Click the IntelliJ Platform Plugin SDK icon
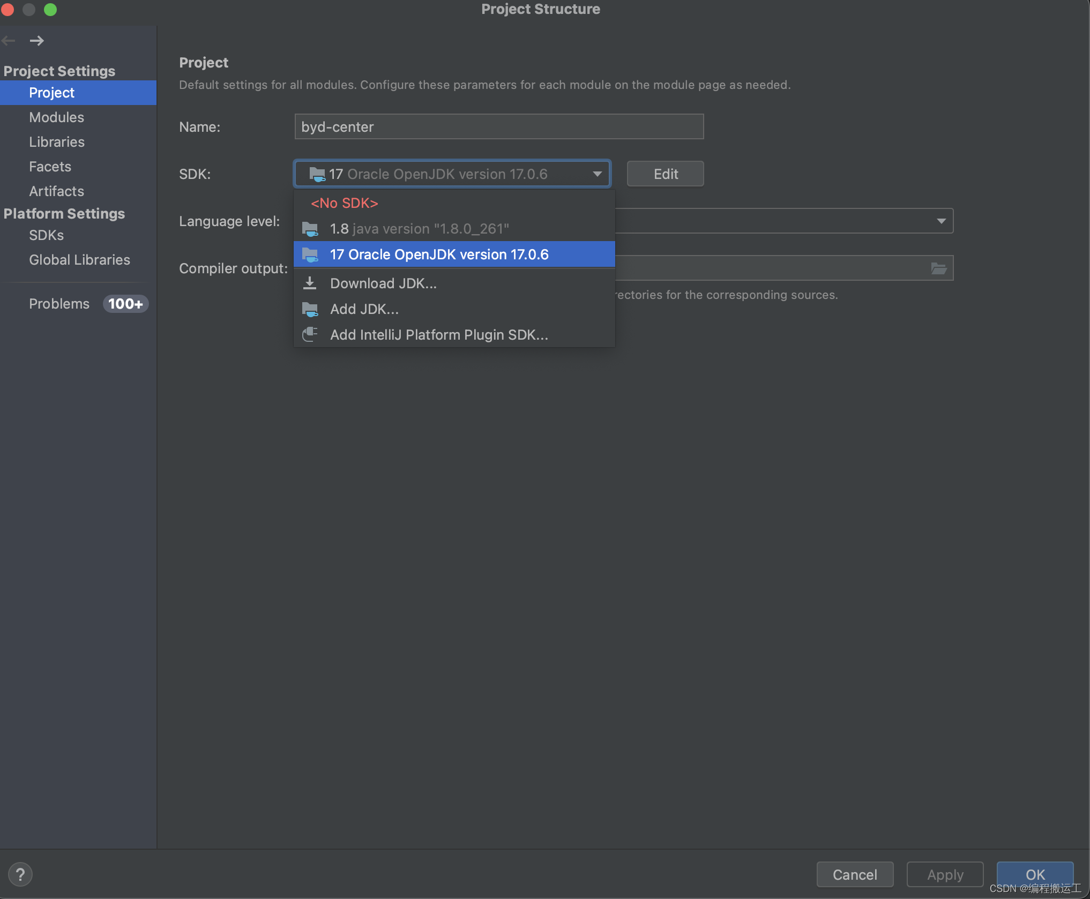The height and width of the screenshot is (899, 1090). tap(310, 334)
